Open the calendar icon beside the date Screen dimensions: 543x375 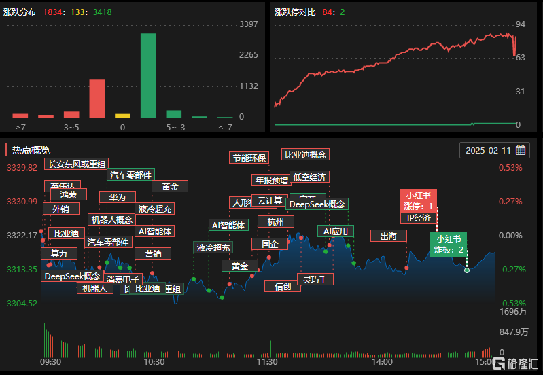[x=520, y=150]
